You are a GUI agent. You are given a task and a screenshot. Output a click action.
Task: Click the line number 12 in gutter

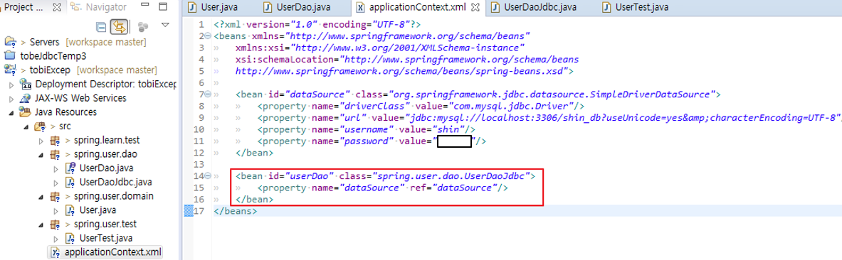click(199, 153)
